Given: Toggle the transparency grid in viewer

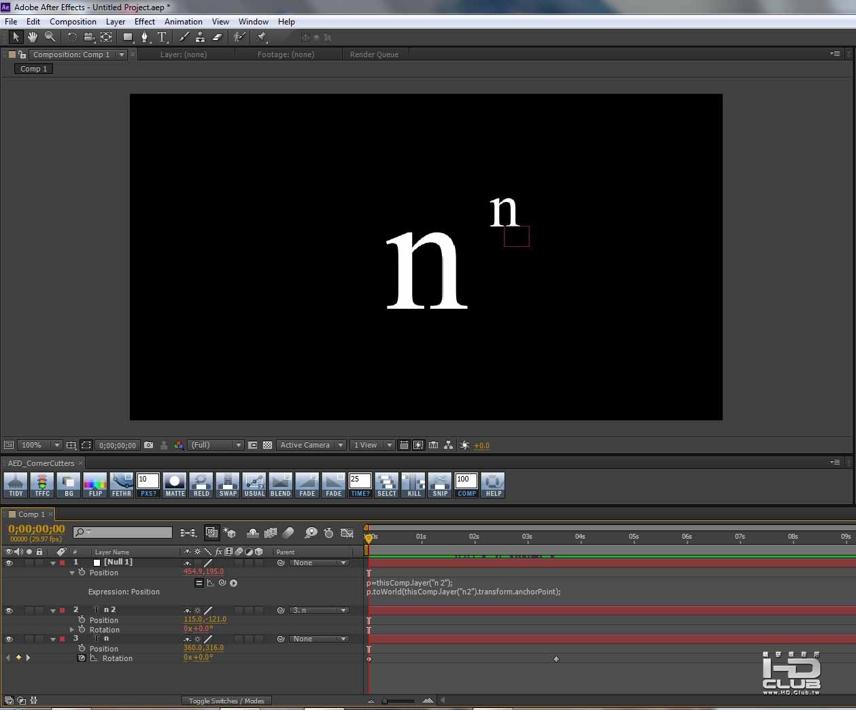Looking at the screenshot, I should [x=267, y=445].
